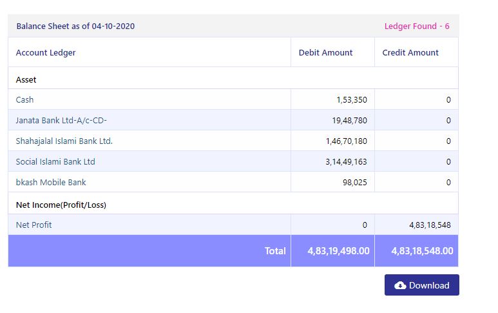Click the Account Ledger column header
The height and width of the screenshot is (313, 498).
point(46,52)
